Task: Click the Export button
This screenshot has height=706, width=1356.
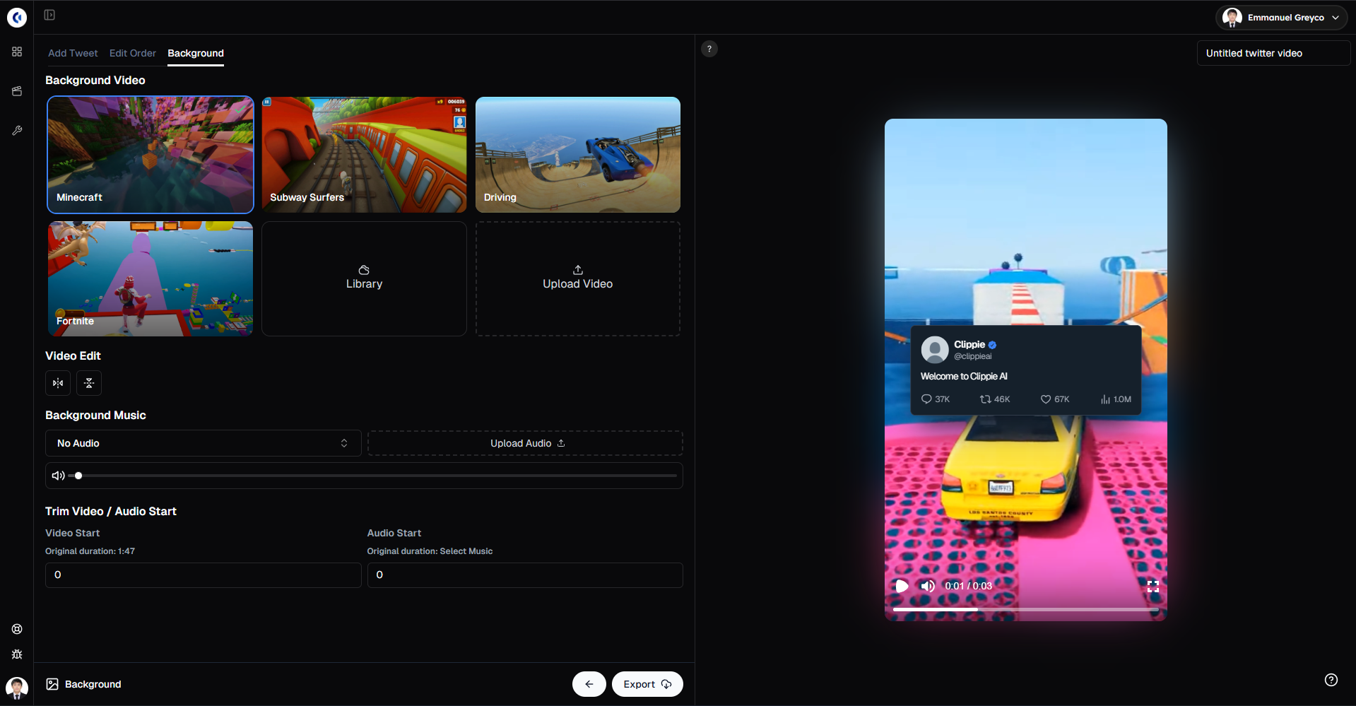Action: click(x=647, y=684)
